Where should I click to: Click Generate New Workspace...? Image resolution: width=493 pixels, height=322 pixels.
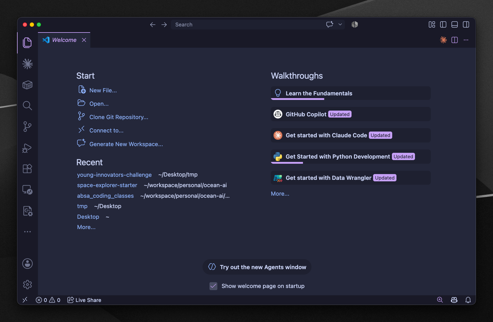120,144
